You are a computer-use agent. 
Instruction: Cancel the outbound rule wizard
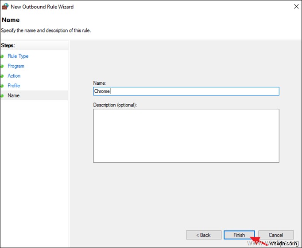(x=276, y=235)
